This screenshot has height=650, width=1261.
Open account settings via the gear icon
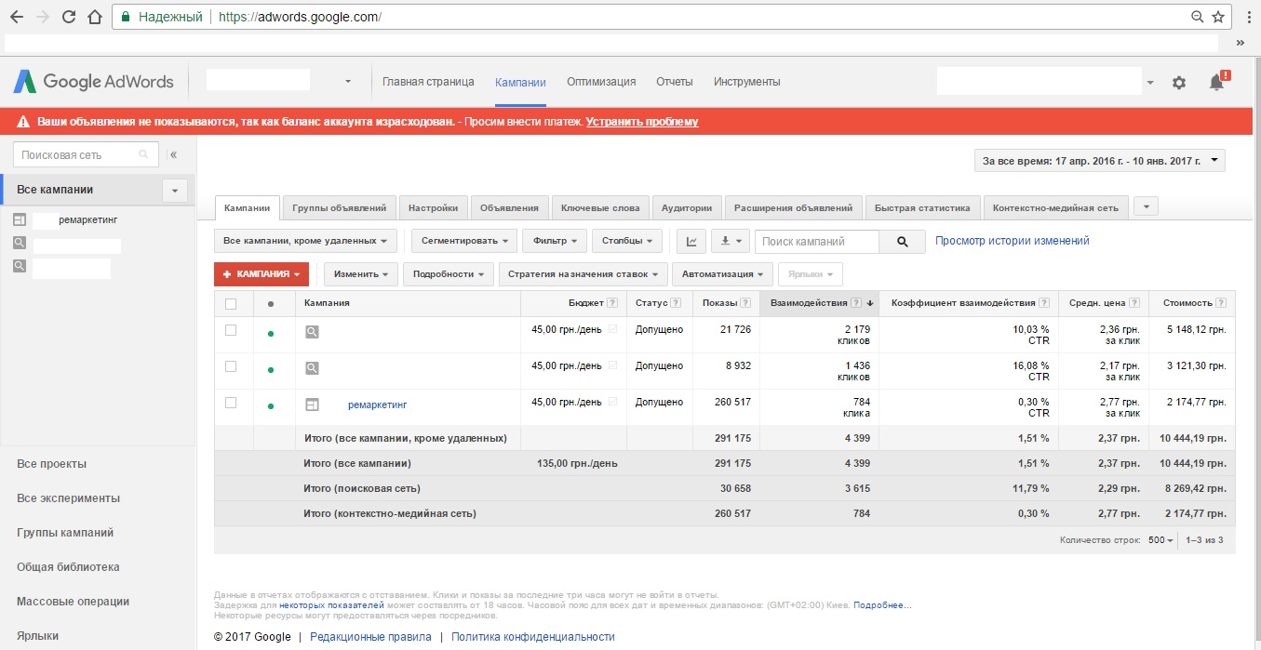(1179, 82)
